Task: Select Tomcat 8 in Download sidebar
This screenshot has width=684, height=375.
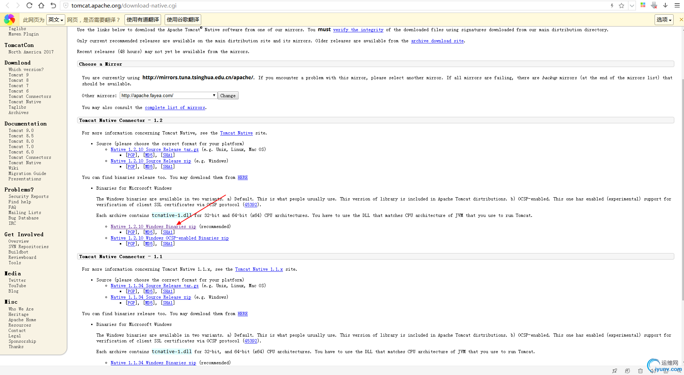Action: [19, 80]
